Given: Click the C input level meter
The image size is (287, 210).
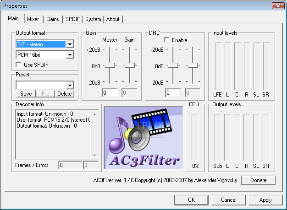Looking at the screenshot, I should 237,66.
